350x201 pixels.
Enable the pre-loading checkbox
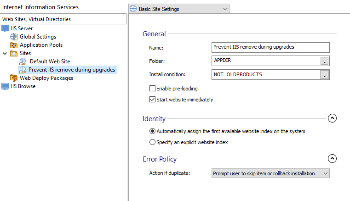[152, 89]
